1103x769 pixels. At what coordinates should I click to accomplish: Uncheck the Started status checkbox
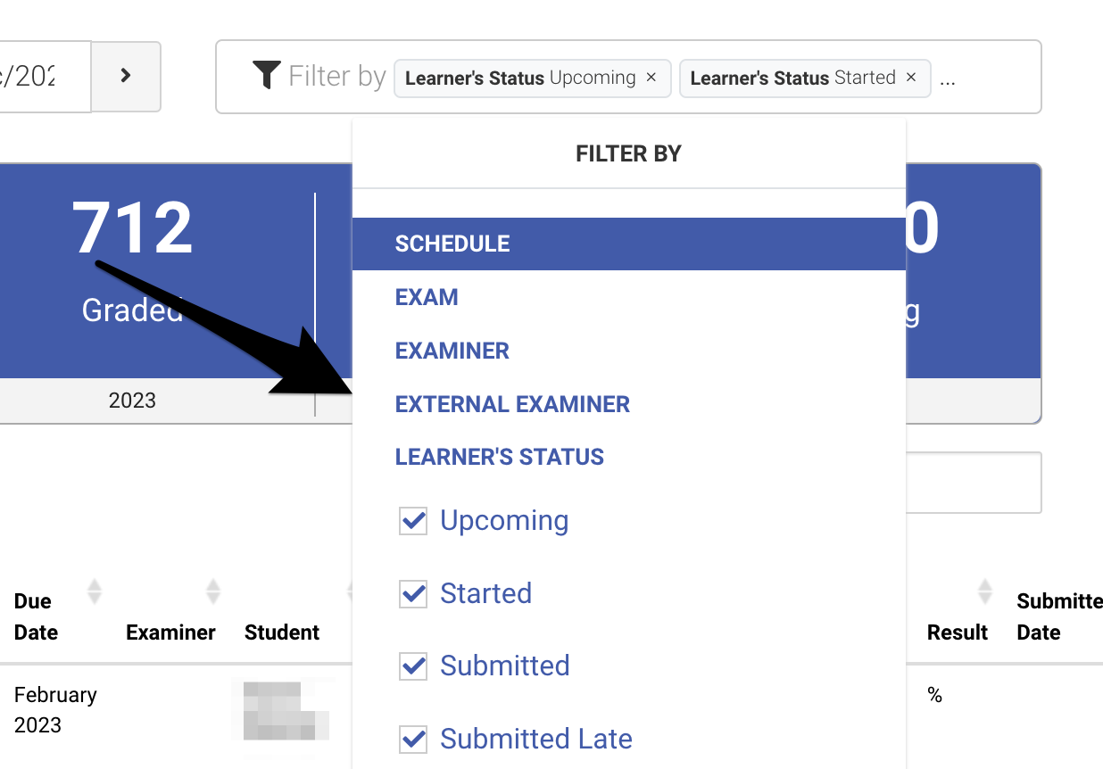[x=413, y=593]
